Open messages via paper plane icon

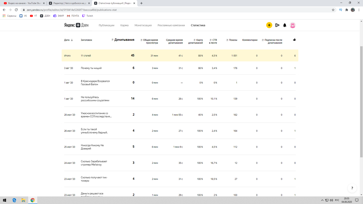pos(277,25)
